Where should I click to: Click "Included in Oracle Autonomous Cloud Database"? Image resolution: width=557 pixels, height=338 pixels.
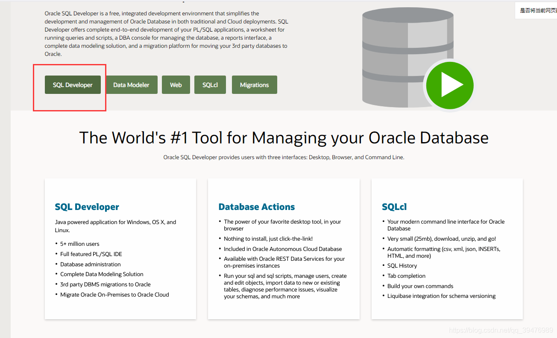point(283,249)
